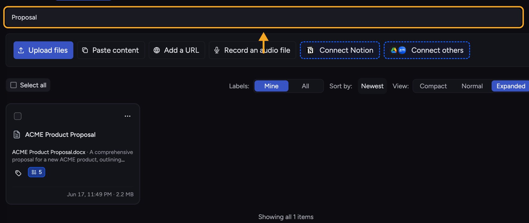Open the Sort by Newest dropdown
This screenshot has height=223, width=529.
pyautogui.click(x=372, y=86)
